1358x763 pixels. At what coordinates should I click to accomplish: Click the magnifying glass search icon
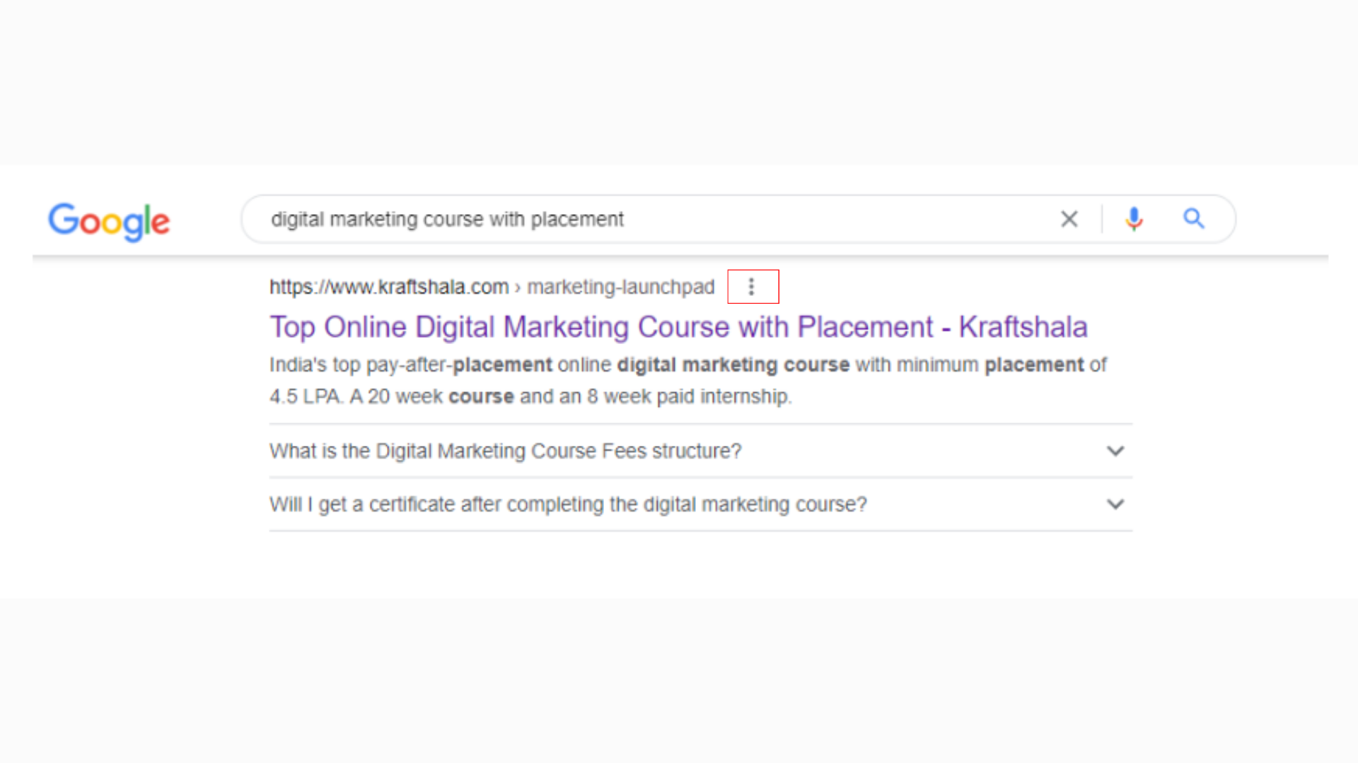pos(1194,219)
